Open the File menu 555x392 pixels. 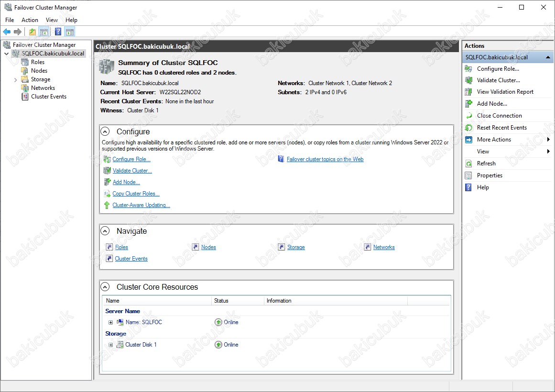click(10, 20)
